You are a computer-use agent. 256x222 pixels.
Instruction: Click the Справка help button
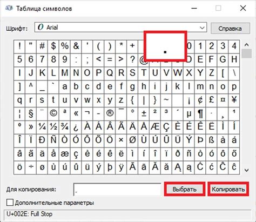[230, 28]
